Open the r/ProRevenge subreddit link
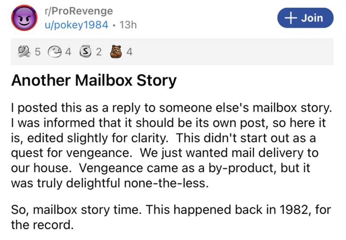 tap(78, 10)
